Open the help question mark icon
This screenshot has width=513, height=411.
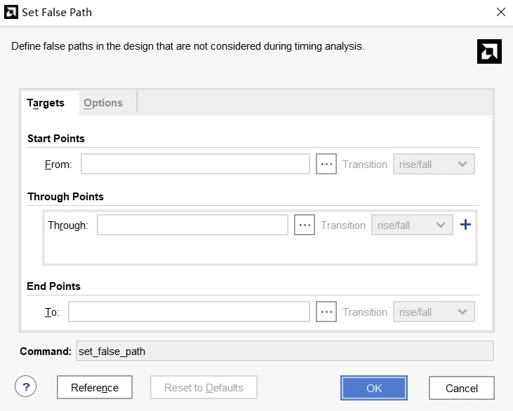click(x=25, y=386)
